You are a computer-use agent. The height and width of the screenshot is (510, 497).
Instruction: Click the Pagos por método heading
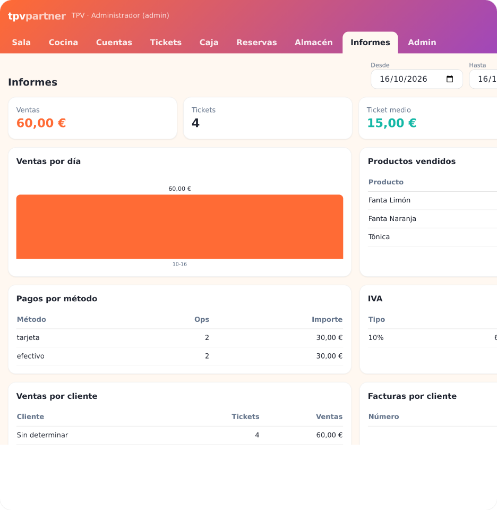click(57, 299)
